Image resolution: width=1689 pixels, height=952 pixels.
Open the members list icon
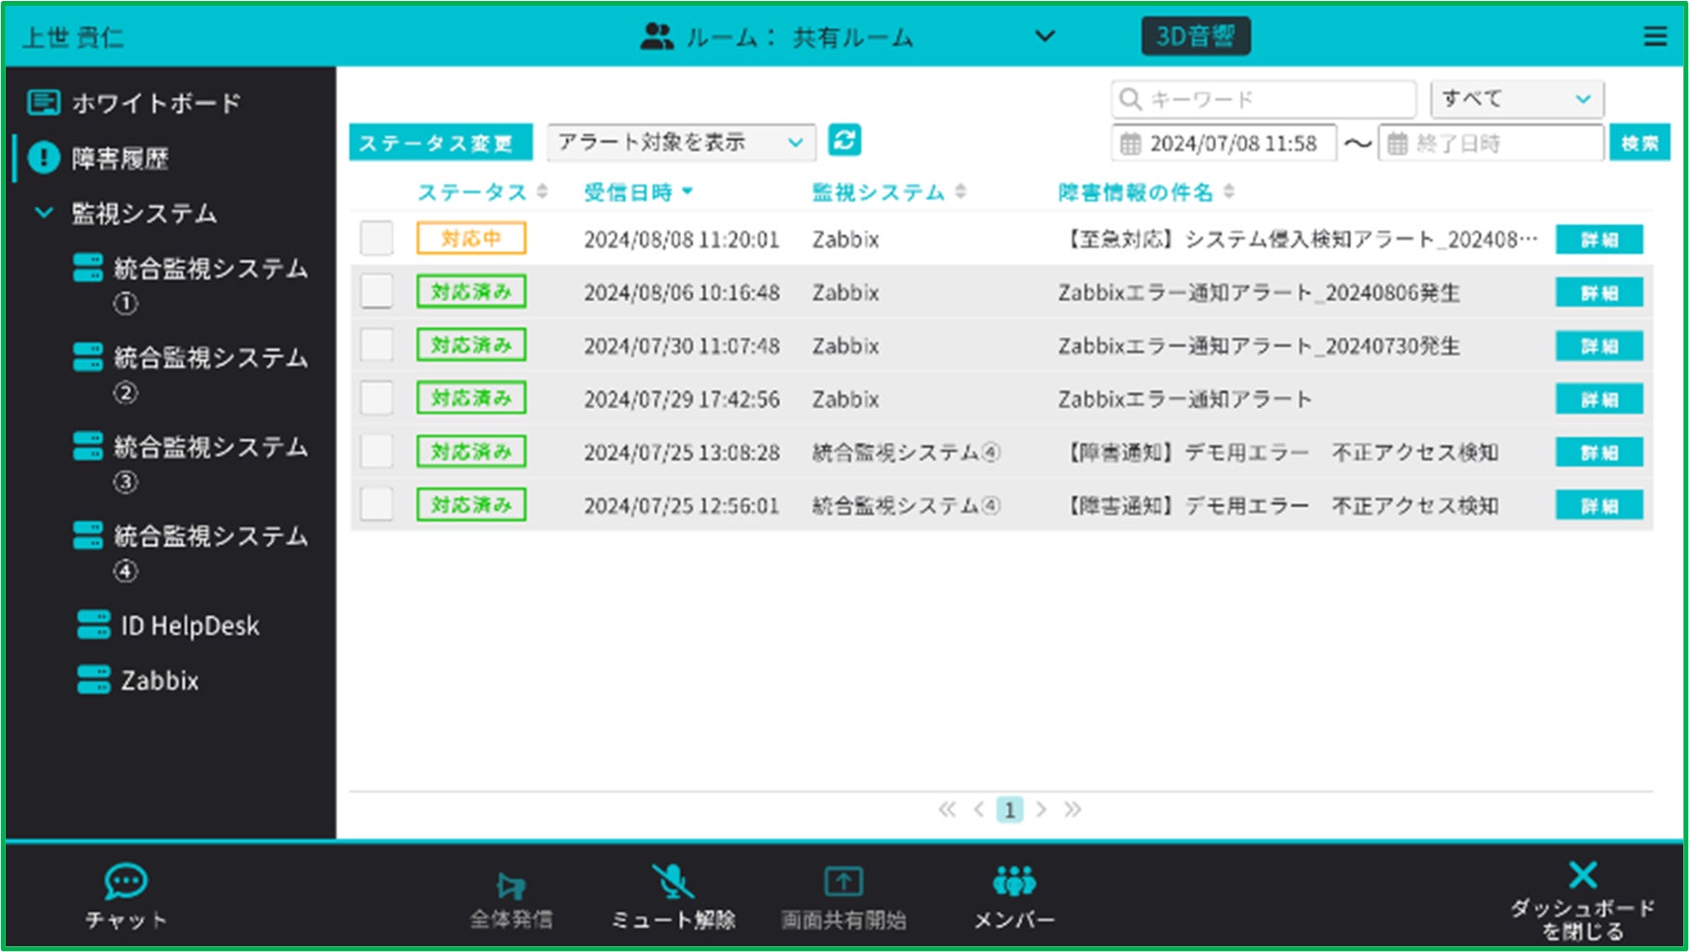tap(1014, 881)
